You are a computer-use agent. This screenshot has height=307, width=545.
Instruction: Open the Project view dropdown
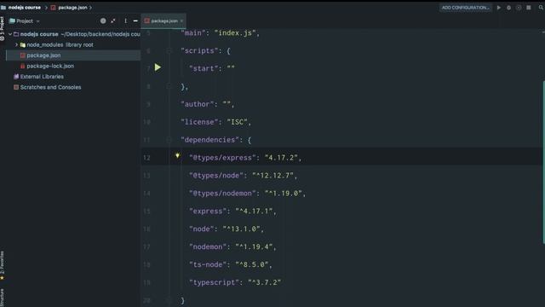coord(25,20)
